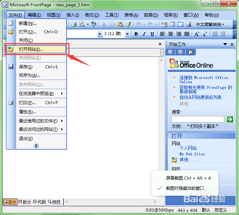The width and height of the screenshot is (239, 215).
Task: Toggle 截图时隐藏当前窗口 option
Action: click(x=185, y=188)
